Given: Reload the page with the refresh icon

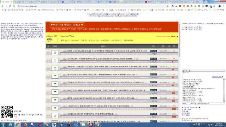Looking at the screenshot, I should coord(10,6).
